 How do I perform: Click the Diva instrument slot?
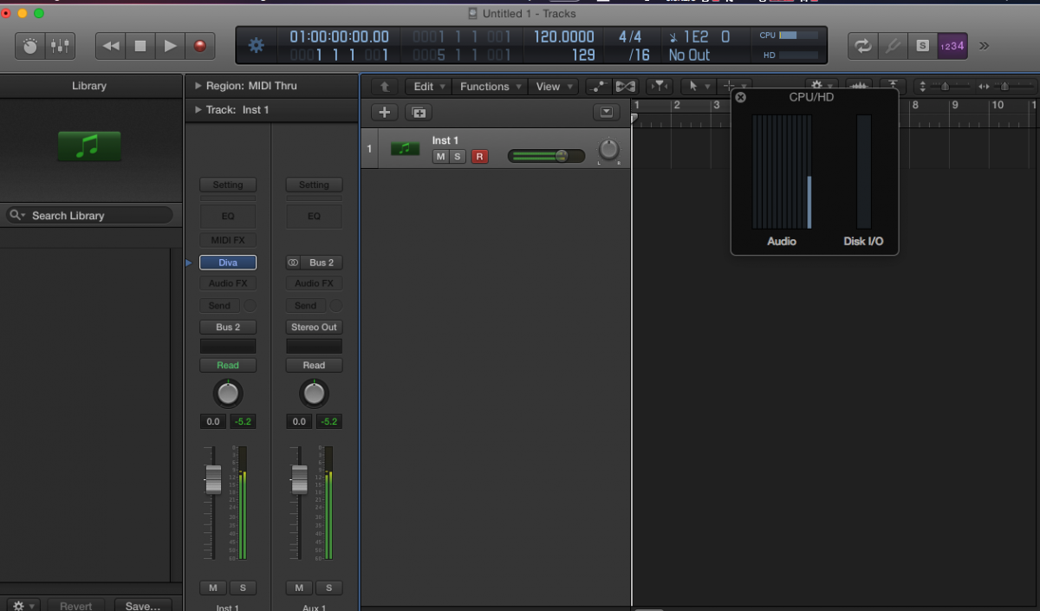point(227,263)
